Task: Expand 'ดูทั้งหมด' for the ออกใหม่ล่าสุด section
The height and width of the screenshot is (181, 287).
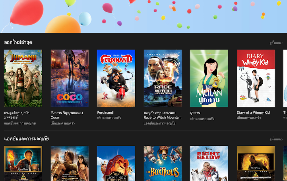Action: tap(276, 43)
